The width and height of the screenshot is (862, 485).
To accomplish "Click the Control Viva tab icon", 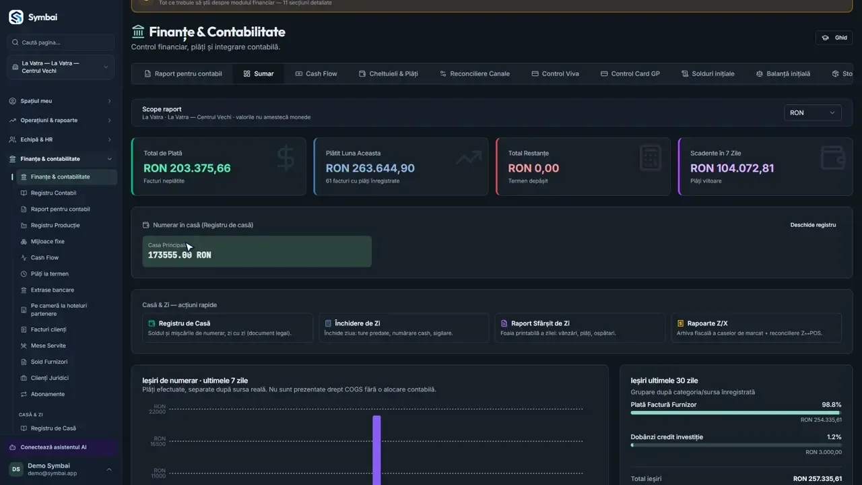I will (x=535, y=73).
